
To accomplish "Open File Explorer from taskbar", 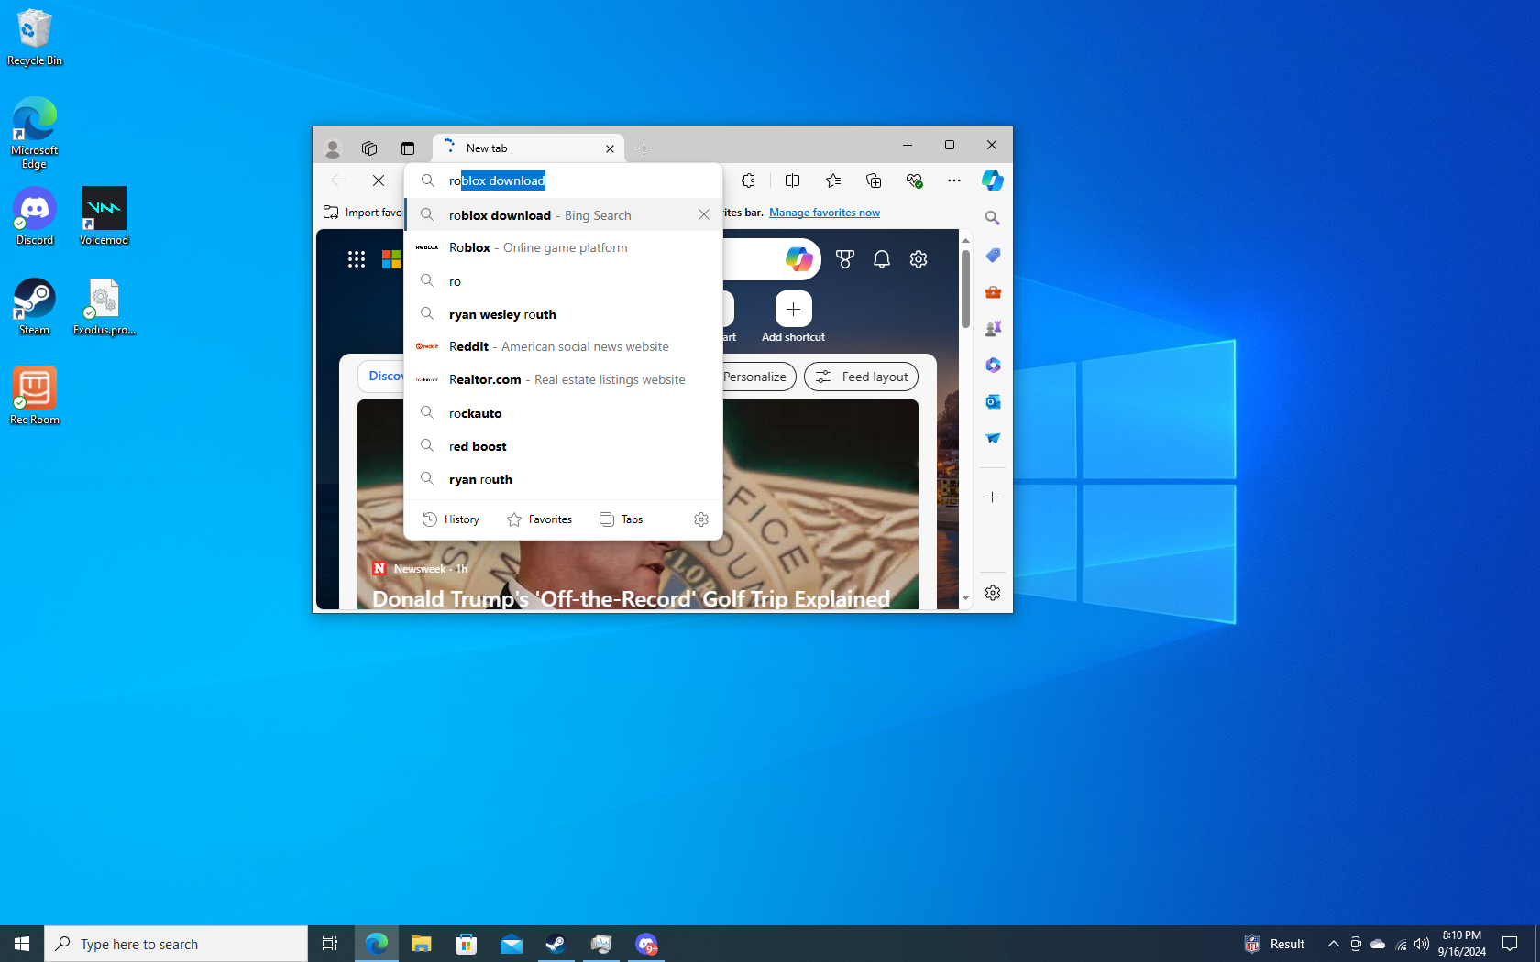I will coord(421,944).
